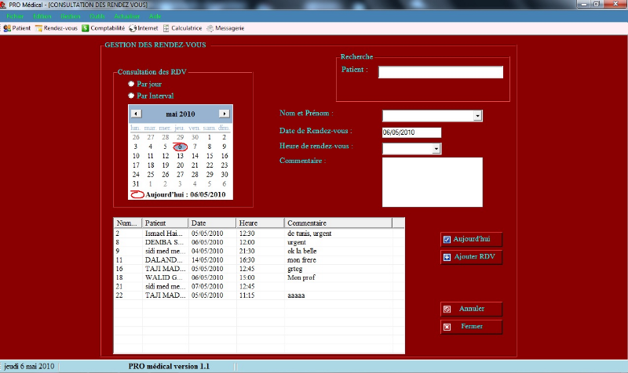Click the 'Ajouter RDV' button
Image resolution: width=628 pixels, height=373 pixels.
click(x=471, y=257)
